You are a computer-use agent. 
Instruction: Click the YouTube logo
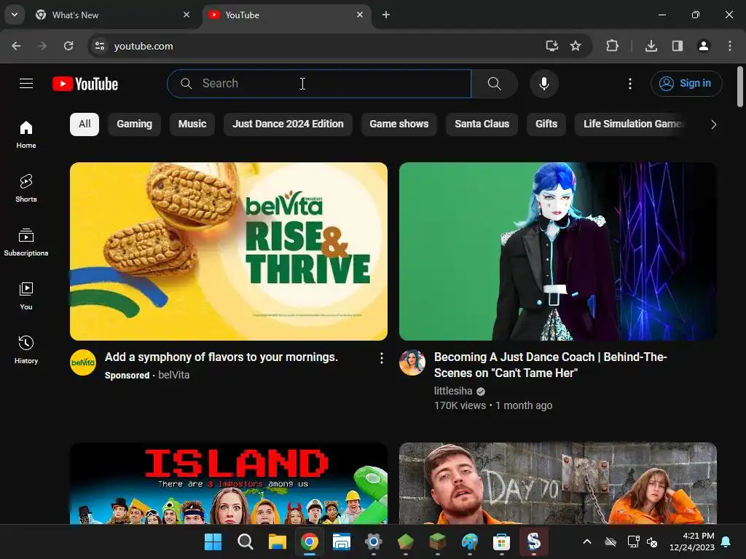(85, 84)
